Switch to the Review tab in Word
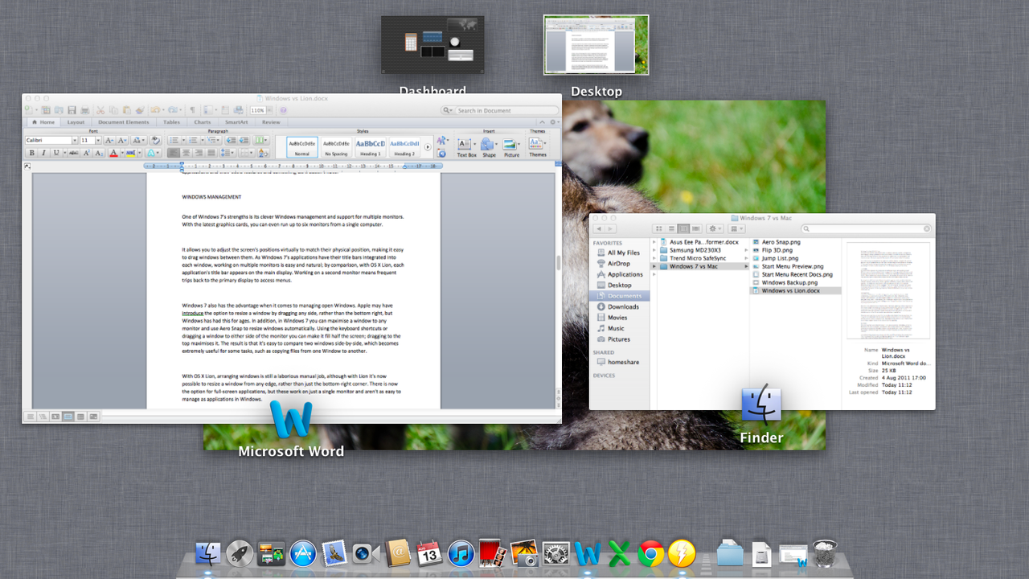The width and height of the screenshot is (1029, 579). coord(271,122)
